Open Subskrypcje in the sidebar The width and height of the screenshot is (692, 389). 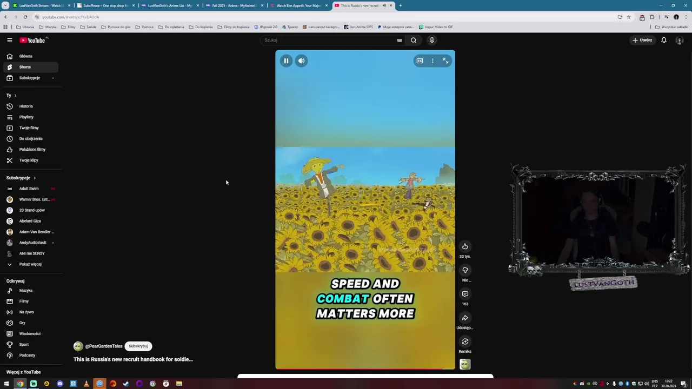point(30,78)
